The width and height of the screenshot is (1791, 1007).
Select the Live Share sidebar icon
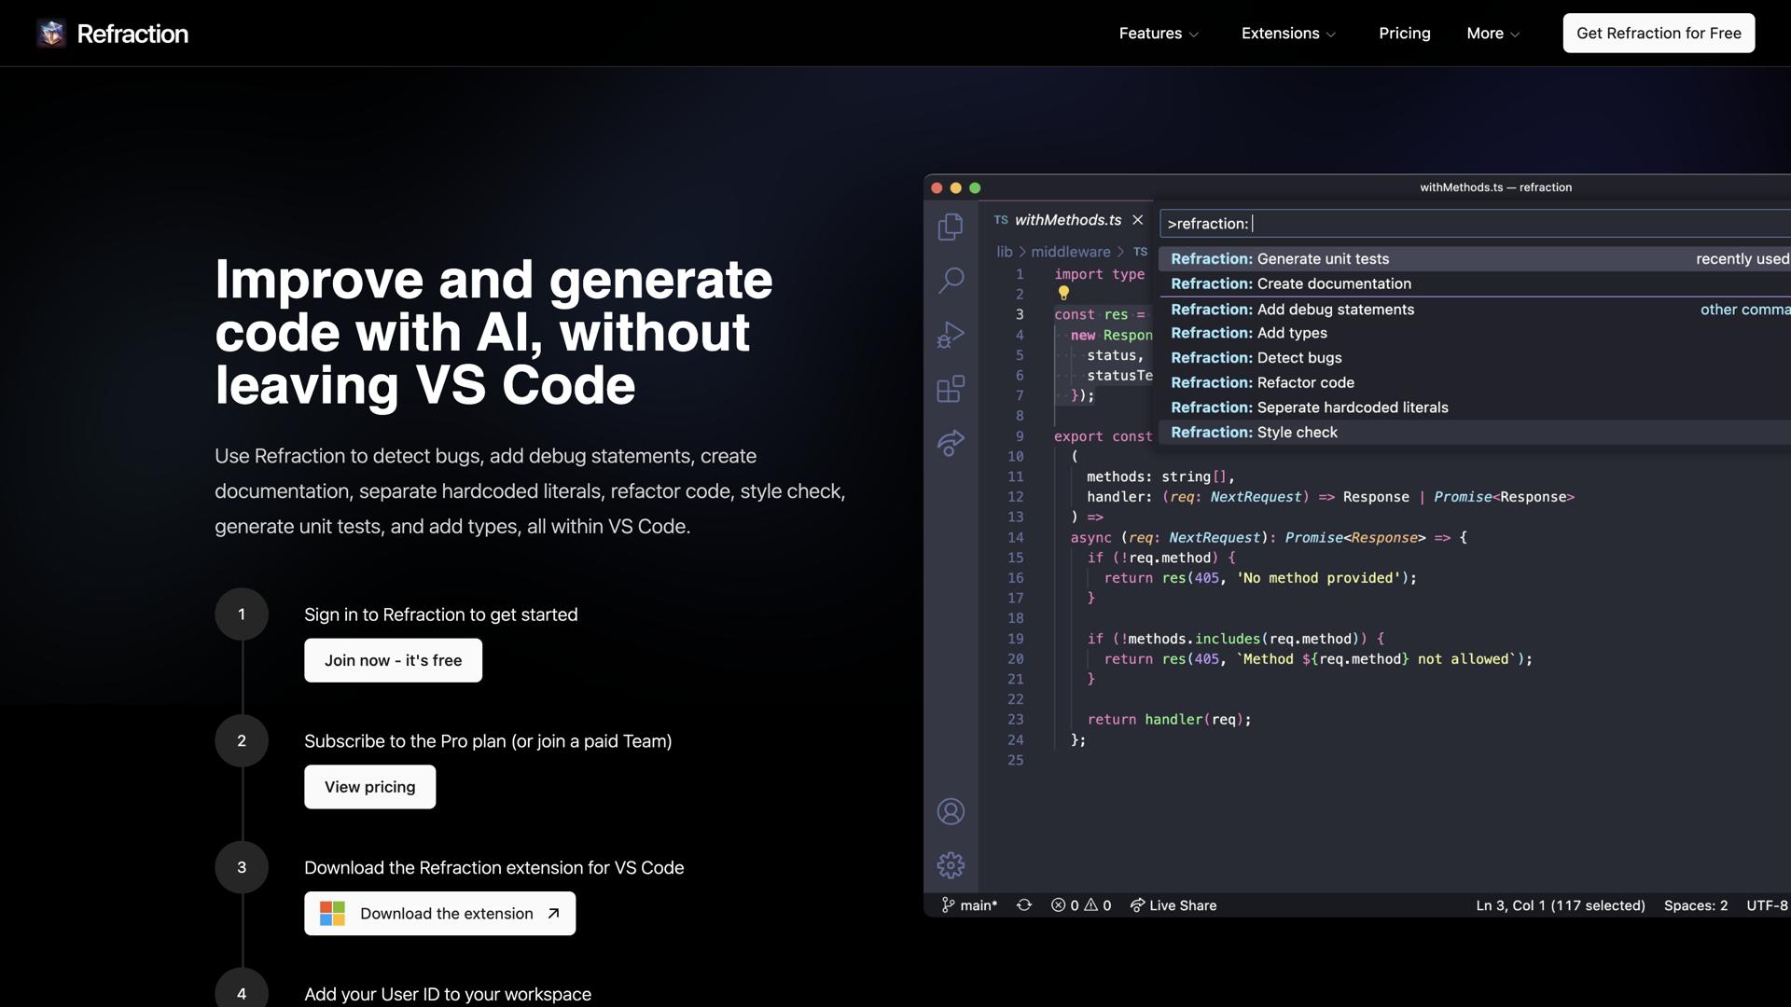click(951, 445)
